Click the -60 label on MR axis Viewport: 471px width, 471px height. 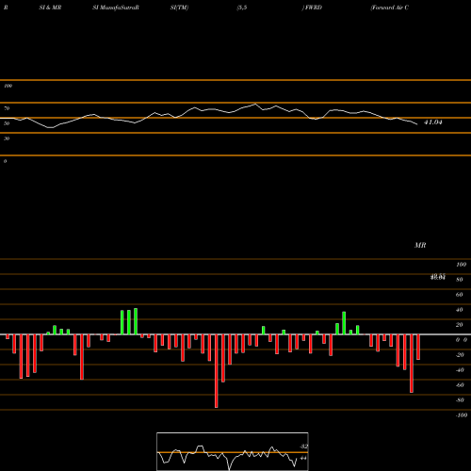click(x=460, y=385)
